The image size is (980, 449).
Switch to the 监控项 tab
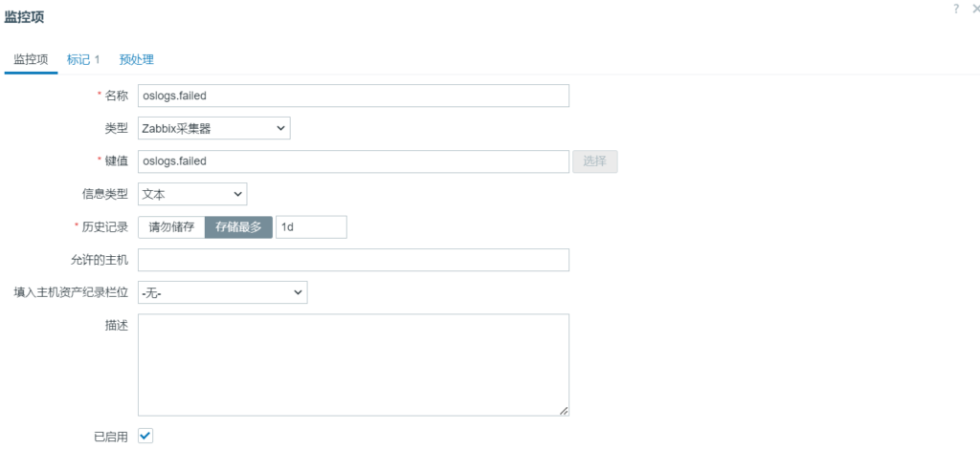[31, 59]
